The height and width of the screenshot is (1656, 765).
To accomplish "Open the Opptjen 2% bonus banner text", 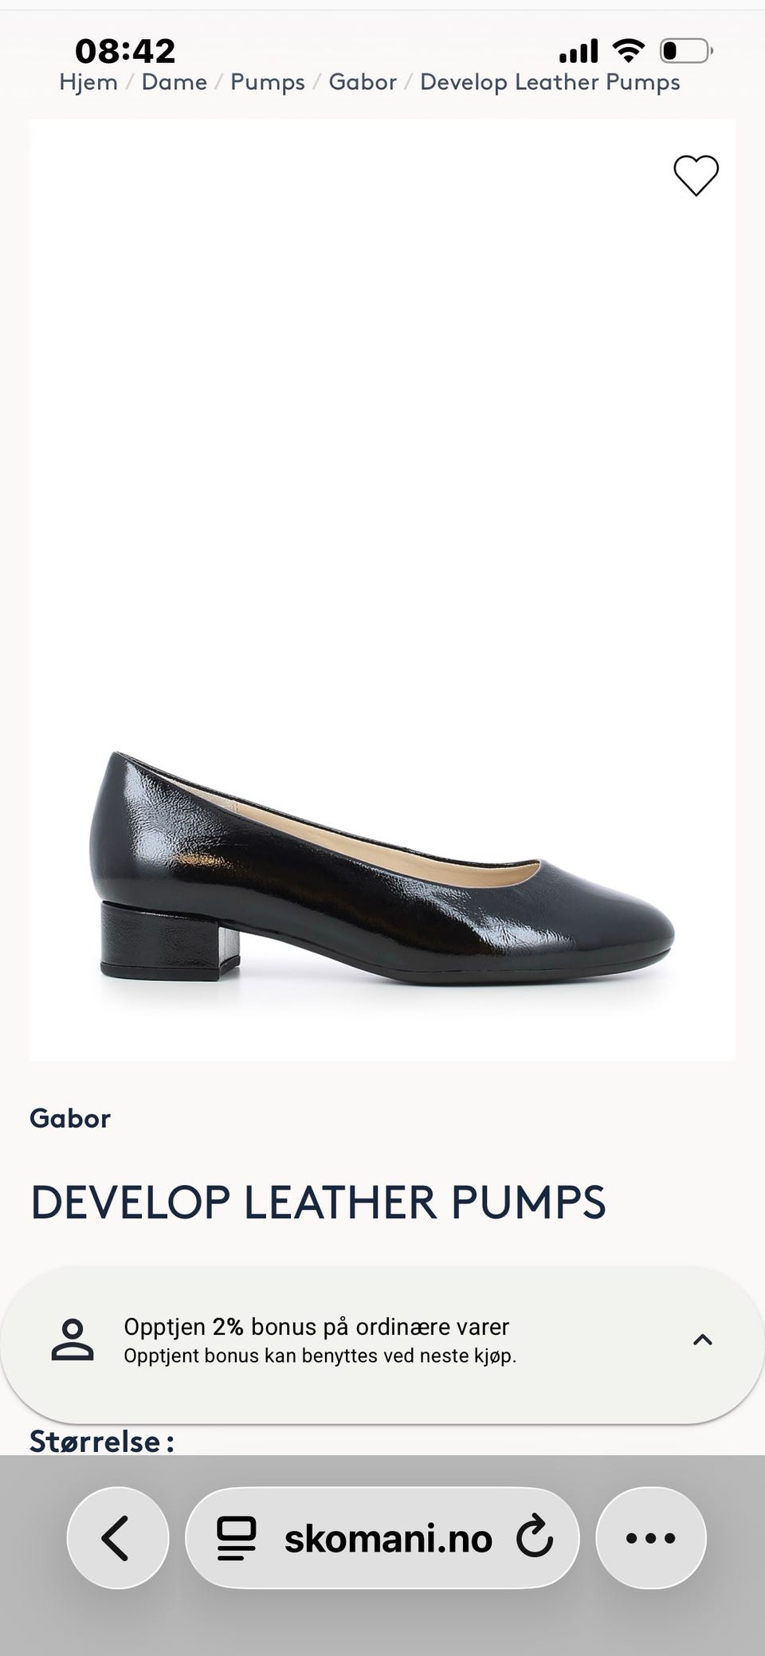I will click(x=320, y=1340).
